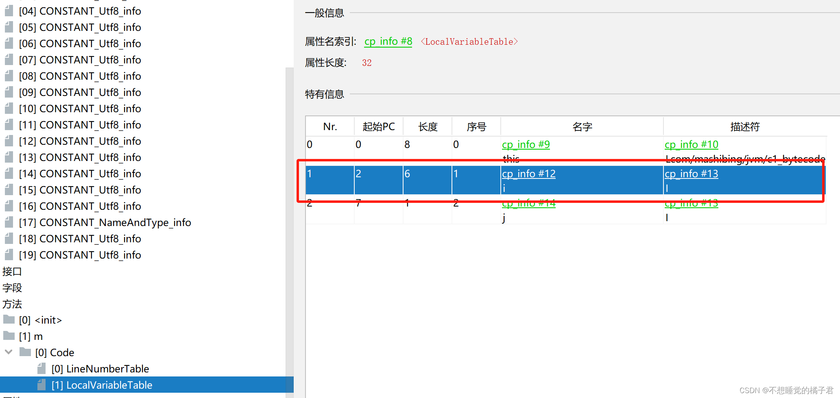
Task: Click the 名字 column header
Action: [582, 126]
